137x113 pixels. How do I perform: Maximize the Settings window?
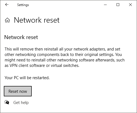tap(118, 5)
